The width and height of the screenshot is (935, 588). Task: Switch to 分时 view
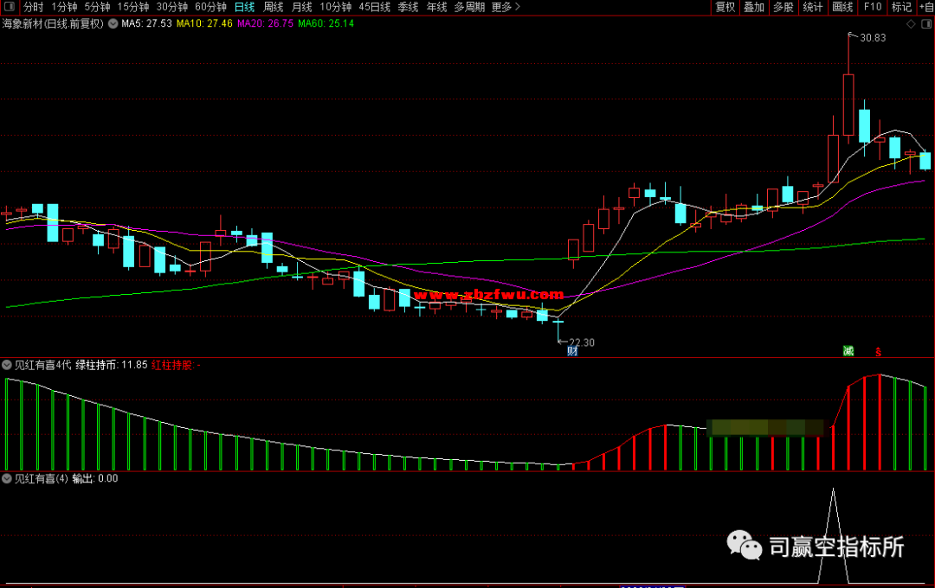pyautogui.click(x=34, y=7)
